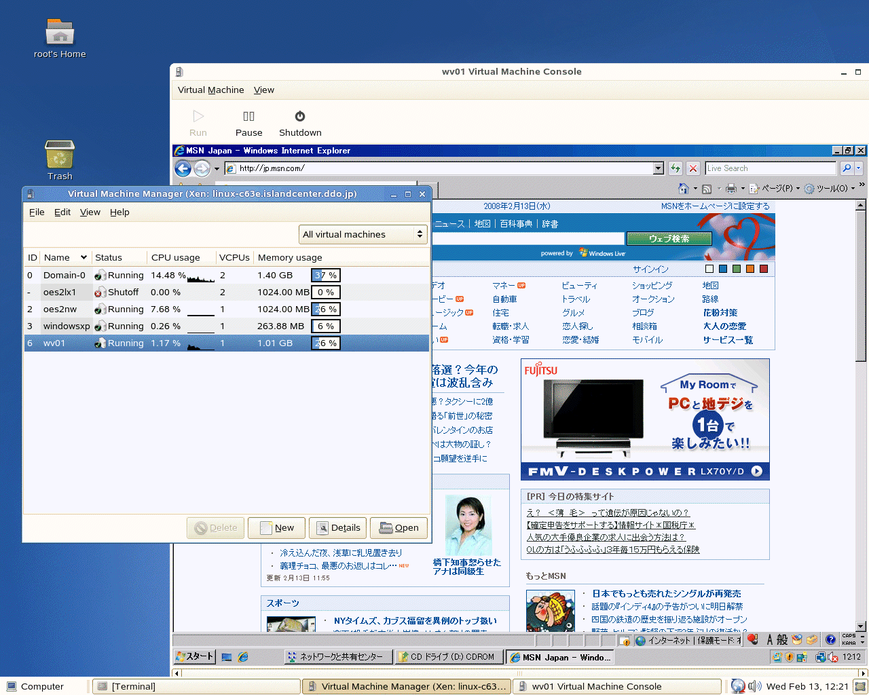Click the New button in VM Manager
The height and width of the screenshot is (695, 869).
276,528
